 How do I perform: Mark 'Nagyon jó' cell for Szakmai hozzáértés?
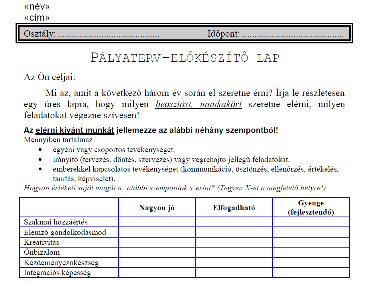pyautogui.click(x=157, y=222)
